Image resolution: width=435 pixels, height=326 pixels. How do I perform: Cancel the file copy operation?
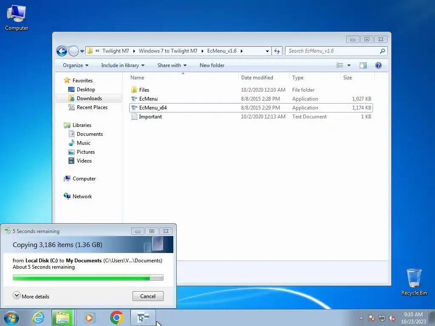pos(148,296)
